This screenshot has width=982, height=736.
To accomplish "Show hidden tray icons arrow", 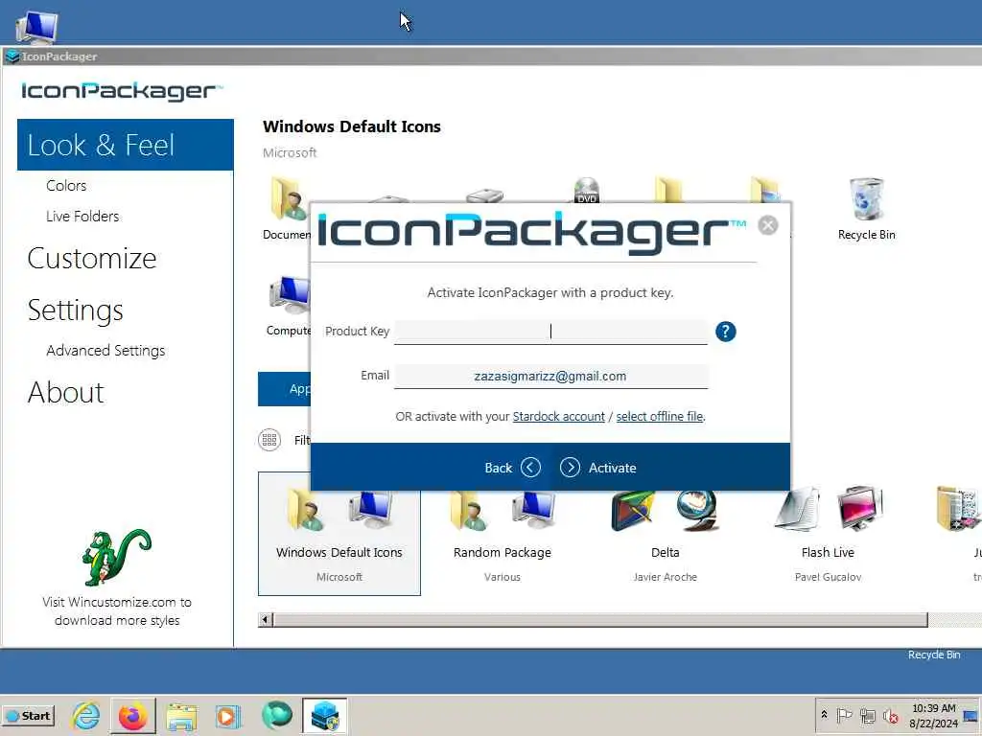I will click(824, 714).
